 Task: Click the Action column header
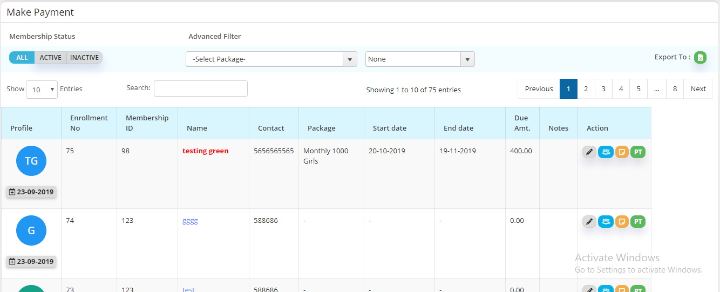[x=614, y=123]
